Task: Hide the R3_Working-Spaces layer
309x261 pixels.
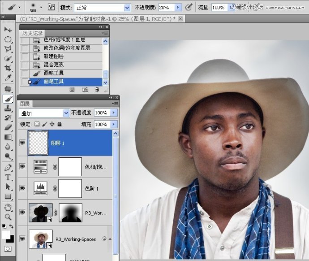Action: [x=22, y=239]
